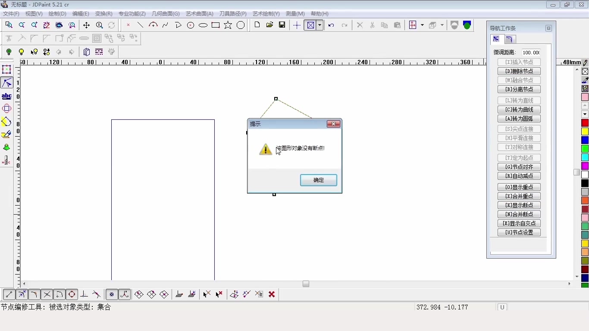
Task: Close the 提示 warning dialog with its X
Action: coord(333,124)
